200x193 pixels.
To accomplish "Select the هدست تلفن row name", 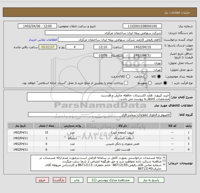I will pos(122,150).
